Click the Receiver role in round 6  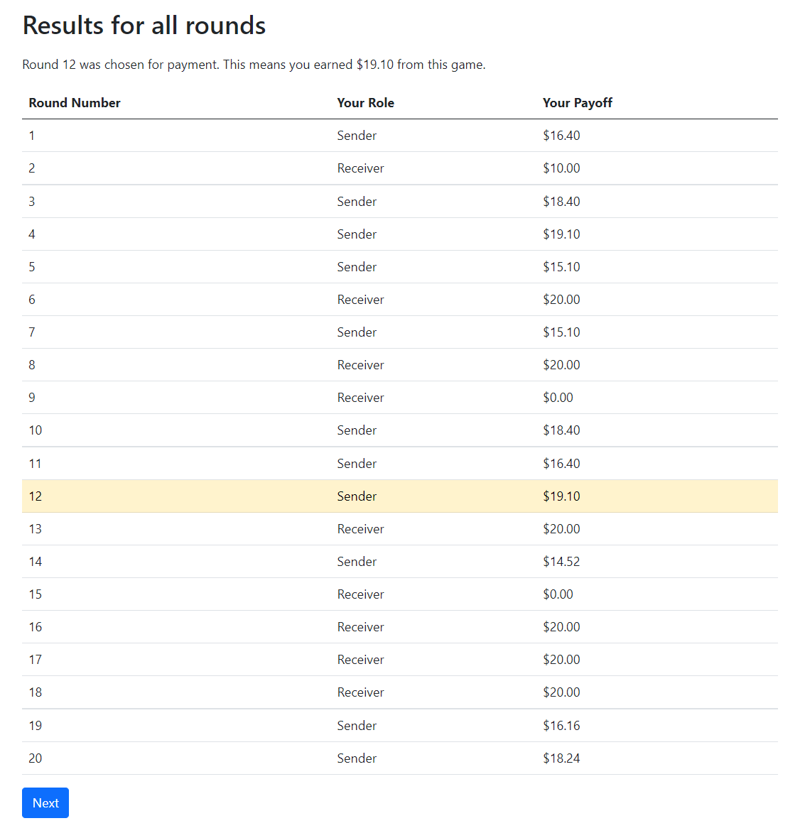pyautogui.click(x=360, y=300)
